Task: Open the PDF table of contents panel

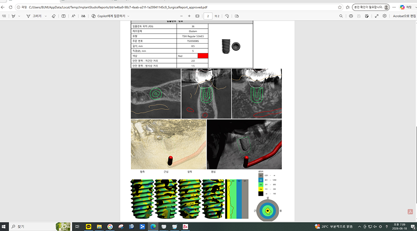Action: click(x=4, y=16)
